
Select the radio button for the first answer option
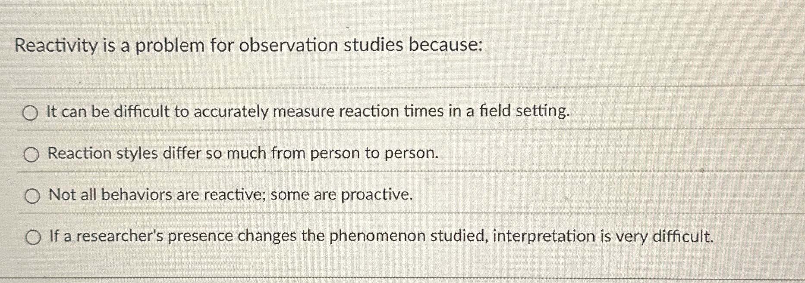click(x=30, y=114)
